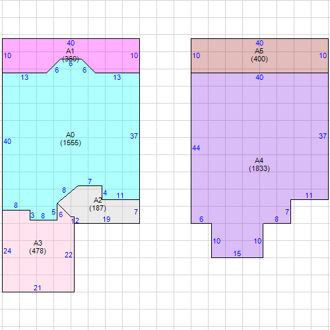Select the A3 (478) area label
330x330 pixels.
38,247
